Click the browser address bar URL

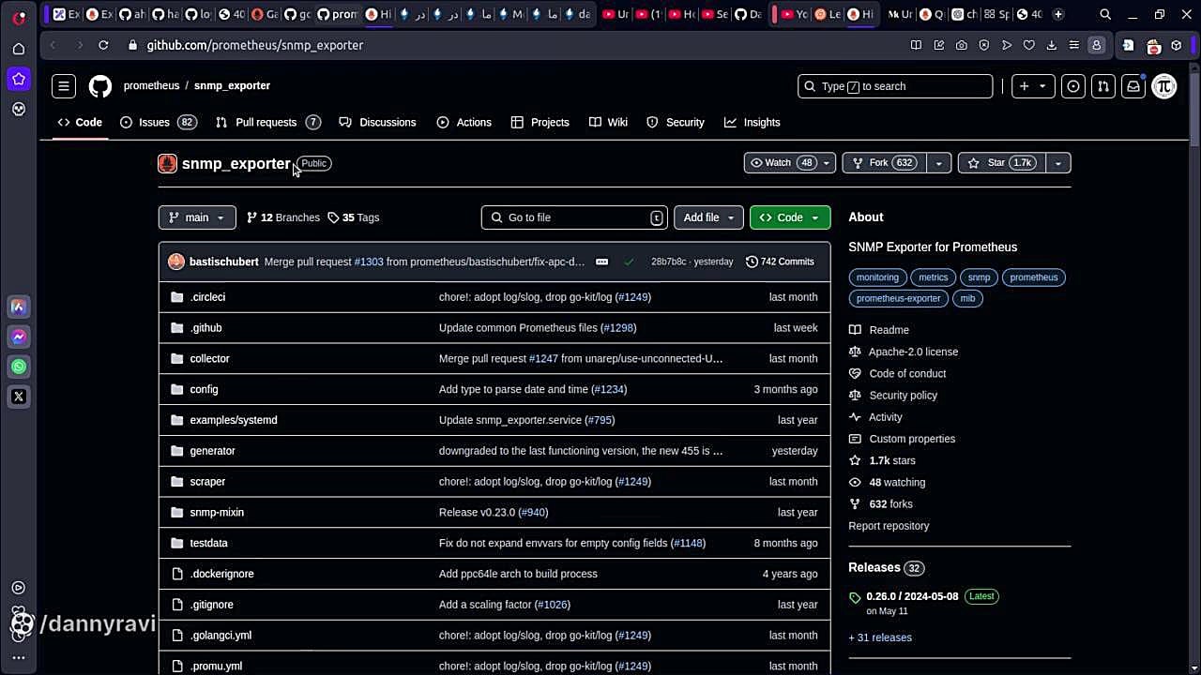point(254,45)
